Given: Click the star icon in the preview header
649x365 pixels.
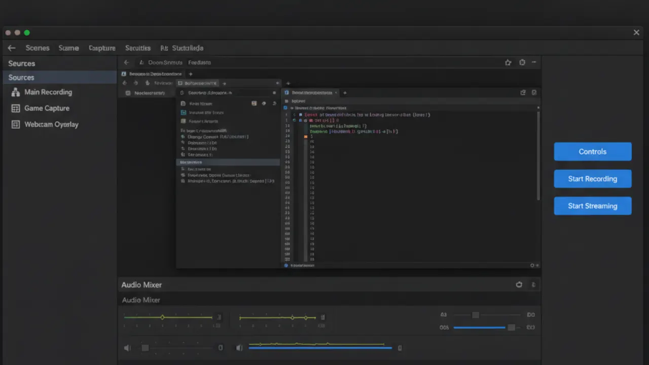Looking at the screenshot, I should click(508, 63).
